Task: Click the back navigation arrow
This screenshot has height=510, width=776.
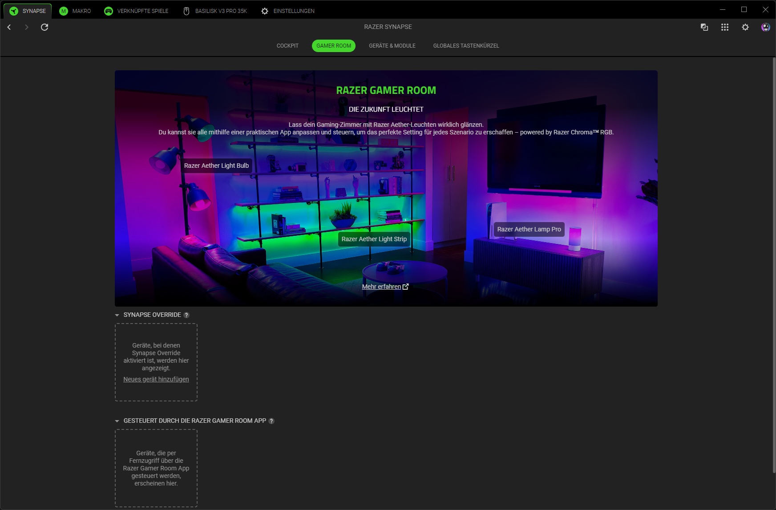Action: [9, 27]
